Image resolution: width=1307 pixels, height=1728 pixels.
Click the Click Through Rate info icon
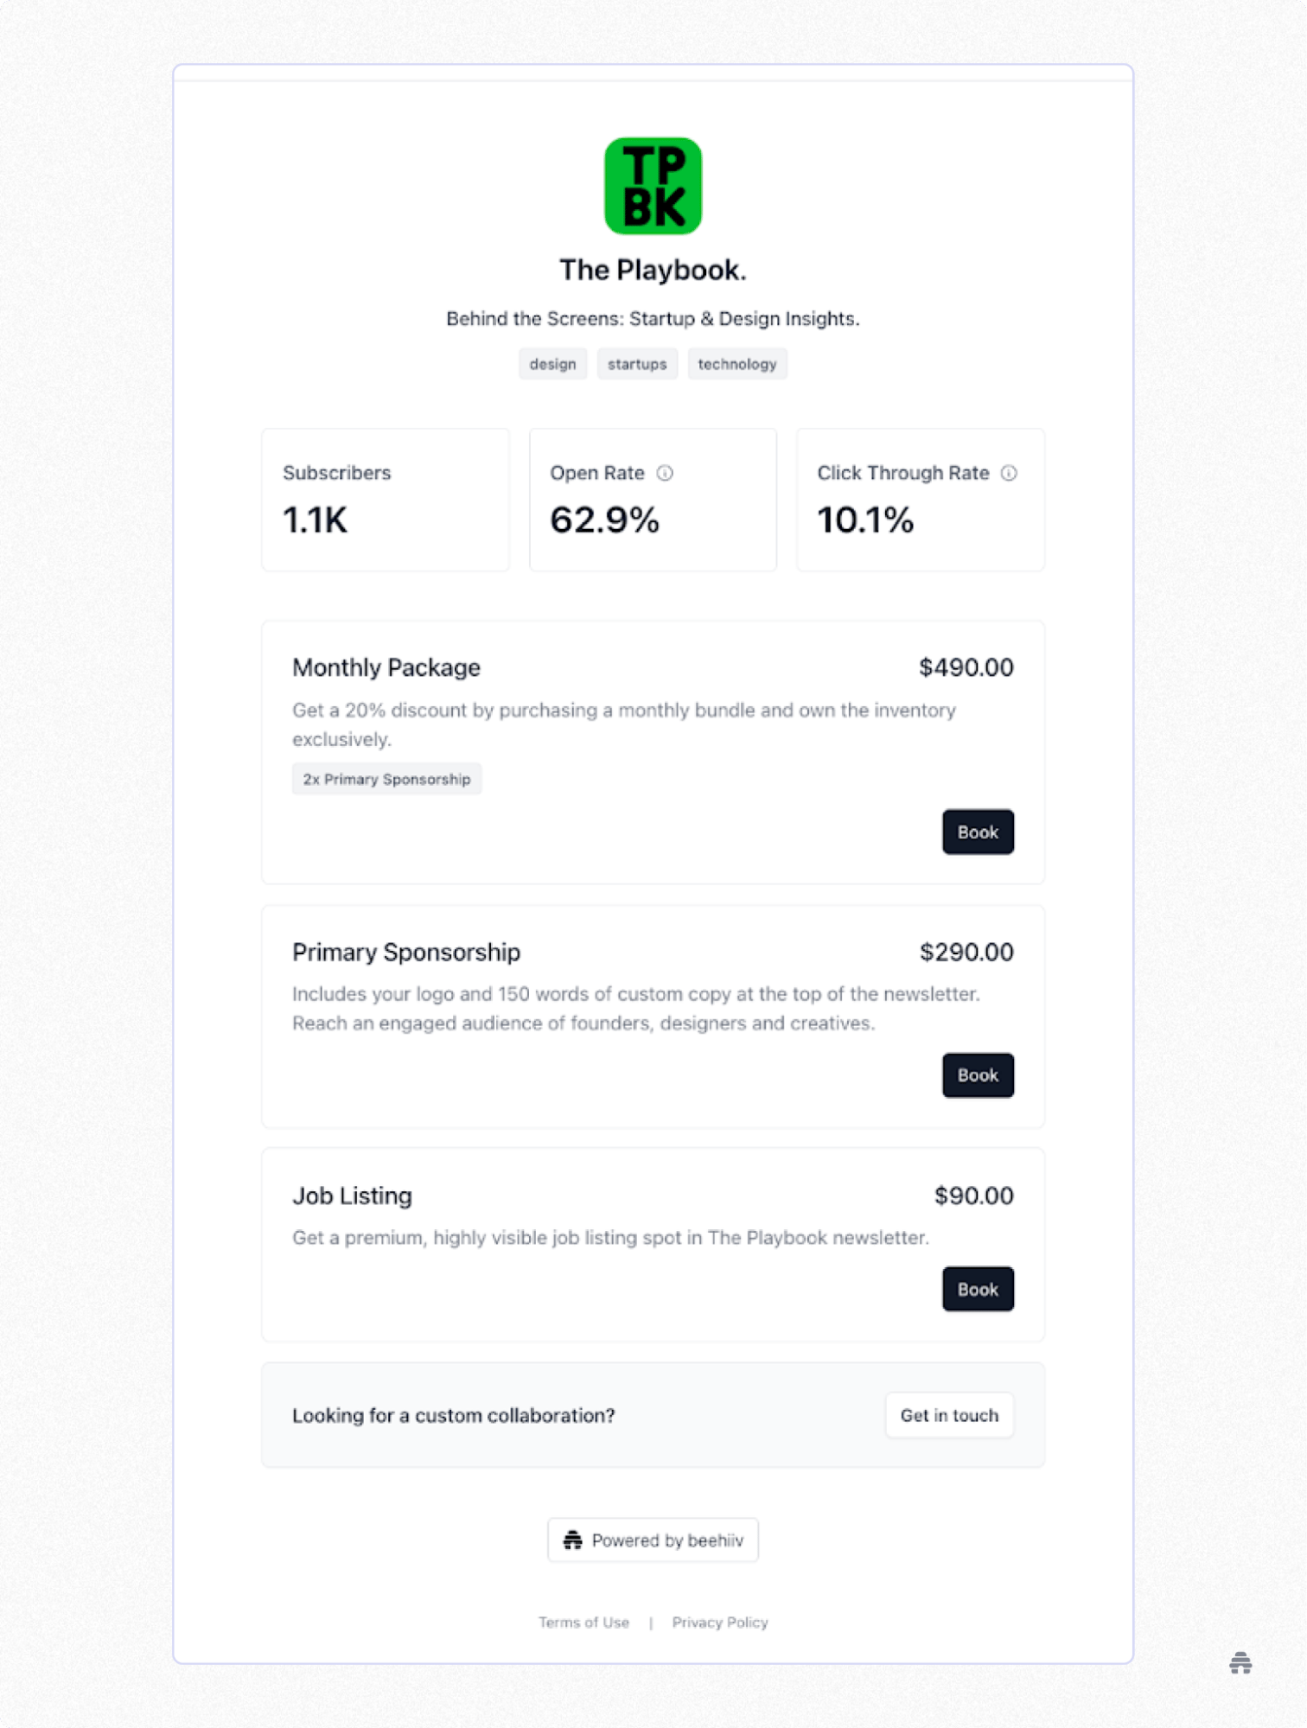click(1011, 474)
